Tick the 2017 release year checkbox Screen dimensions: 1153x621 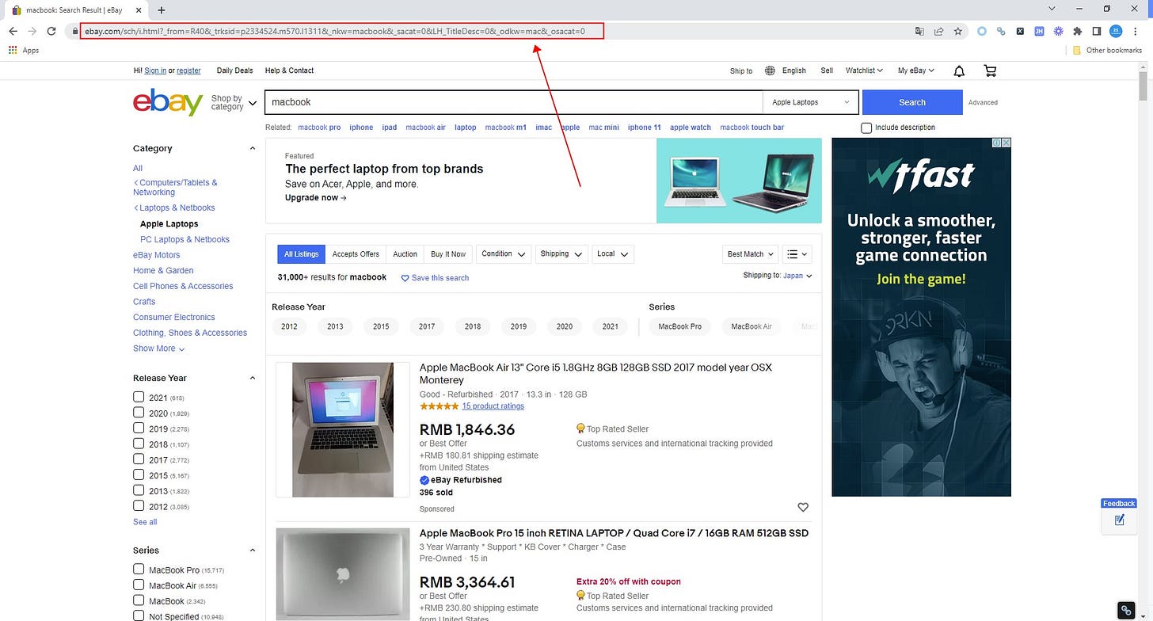tap(139, 459)
